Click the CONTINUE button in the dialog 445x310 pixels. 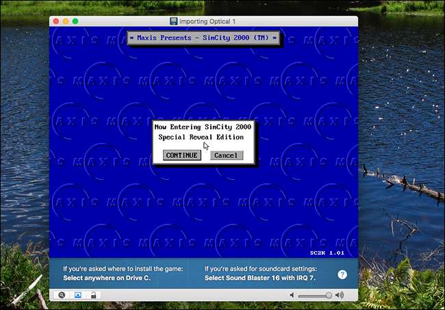coord(182,155)
